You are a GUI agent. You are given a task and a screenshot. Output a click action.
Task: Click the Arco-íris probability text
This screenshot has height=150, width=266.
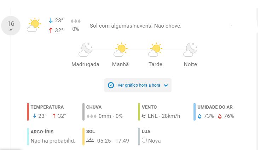tap(53, 140)
